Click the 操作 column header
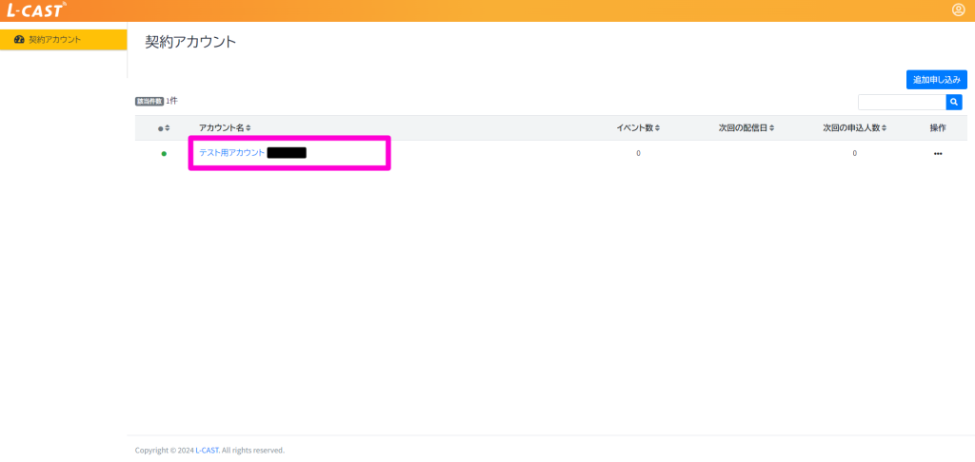Image resolution: width=975 pixels, height=462 pixels. (938, 128)
